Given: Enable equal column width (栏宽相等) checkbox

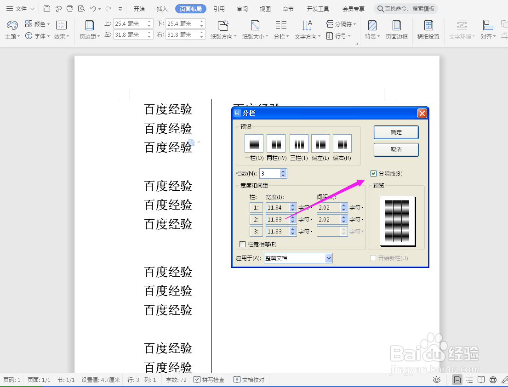Looking at the screenshot, I should (x=242, y=244).
